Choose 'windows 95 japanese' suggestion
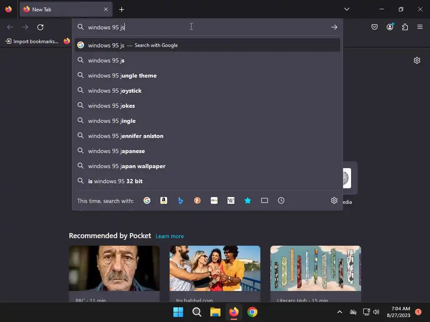The width and height of the screenshot is (430, 322). pyautogui.click(x=207, y=151)
